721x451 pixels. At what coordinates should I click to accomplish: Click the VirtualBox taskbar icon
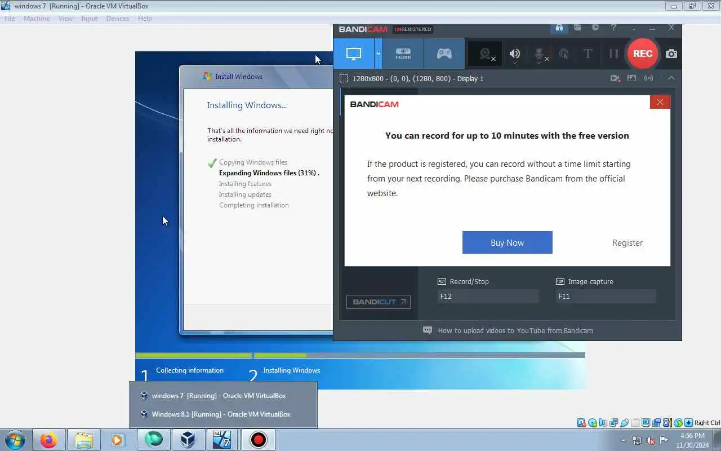(x=188, y=440)
